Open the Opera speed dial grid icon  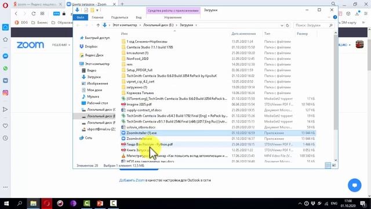(x=42, y=13)
